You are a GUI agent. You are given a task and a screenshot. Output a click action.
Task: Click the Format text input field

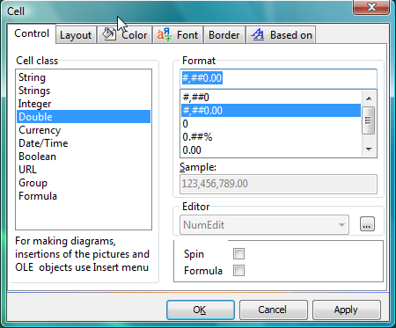pos(278,78)
